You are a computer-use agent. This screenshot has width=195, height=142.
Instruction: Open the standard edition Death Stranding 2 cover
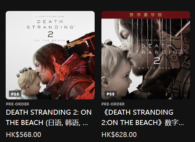coord(50,55)
